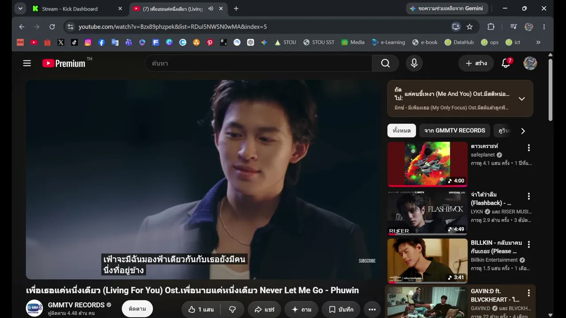Select the ทั้งหมด filter chip
Screen dimensions: 566x318
(402, 131)
